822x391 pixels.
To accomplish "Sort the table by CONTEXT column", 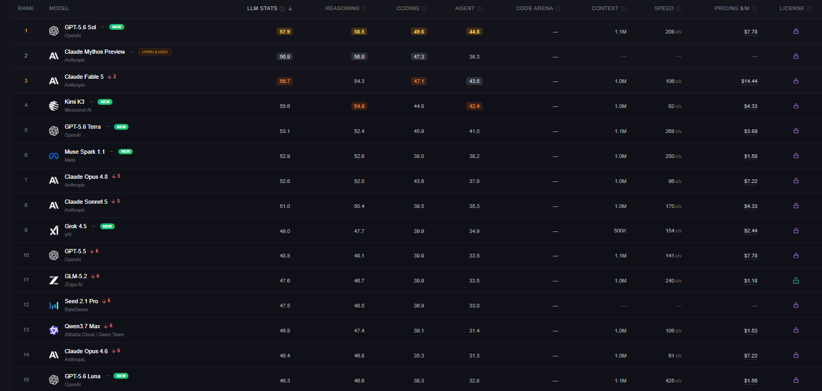I will pyautogui.click(x=605, y=9).
